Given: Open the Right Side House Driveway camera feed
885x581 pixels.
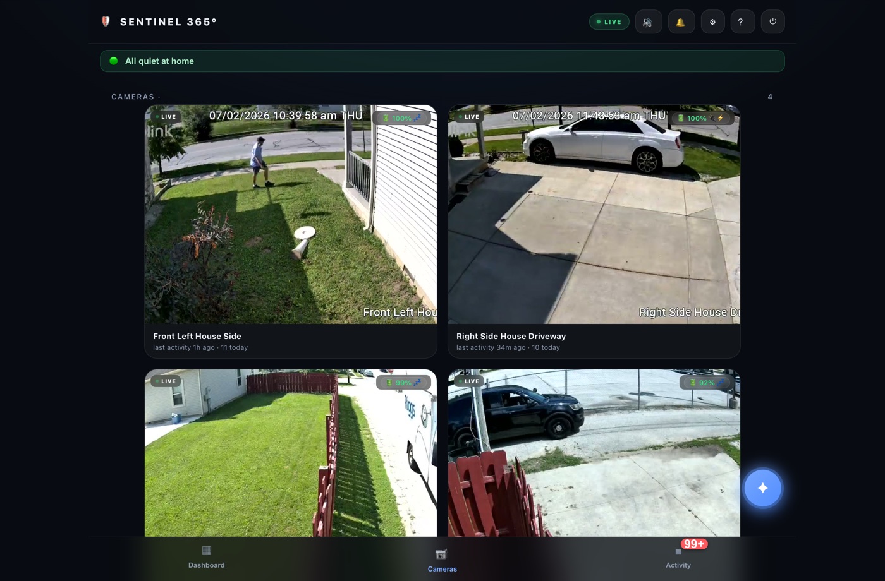Looking at the screenshot, I should coord(594,215).
